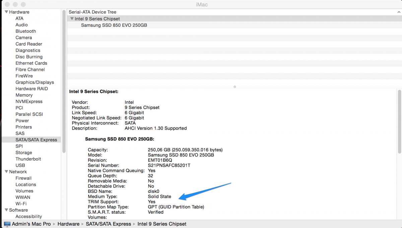Click the Samsung SSD 850 EVO 250GB details heading
402x228 pixels.
[x=120, y=139]
